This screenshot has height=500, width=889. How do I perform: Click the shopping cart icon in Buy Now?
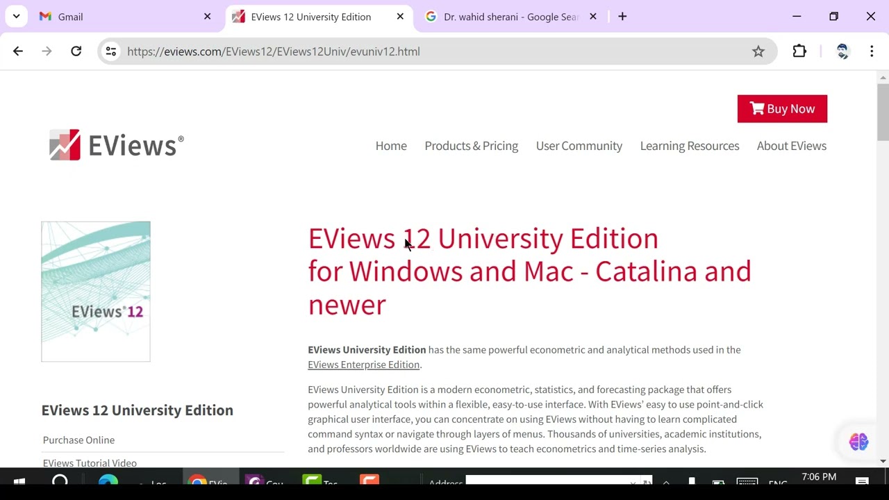click(756, 108)
